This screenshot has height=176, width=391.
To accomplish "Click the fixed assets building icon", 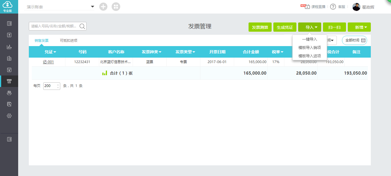I will click(9, 58).
